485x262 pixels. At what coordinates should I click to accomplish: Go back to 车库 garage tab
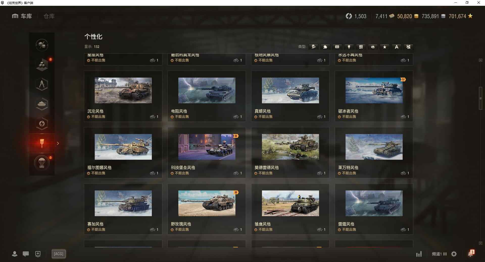pyautogui.click(x=22, y=16)
